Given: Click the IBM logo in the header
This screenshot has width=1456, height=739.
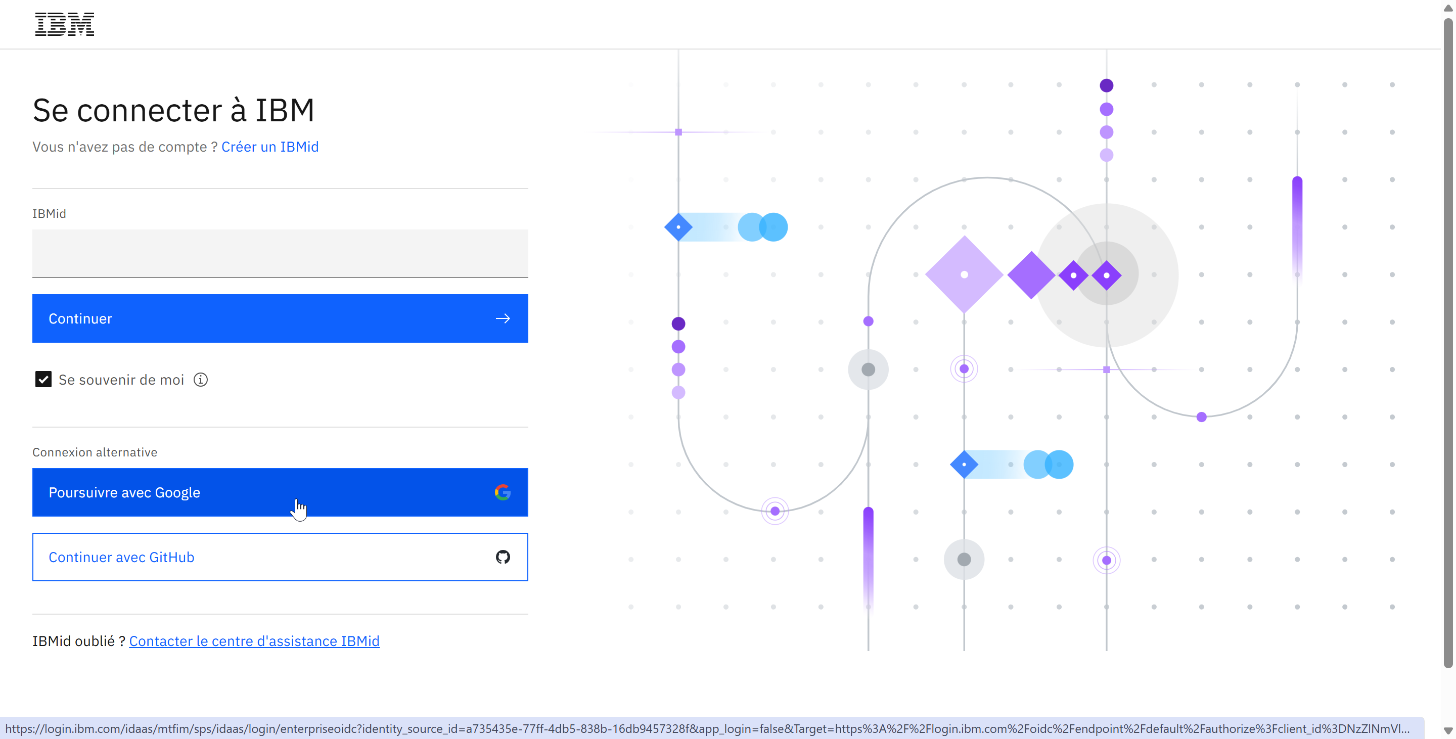Looking at the screenshot, I should (64, 24).
